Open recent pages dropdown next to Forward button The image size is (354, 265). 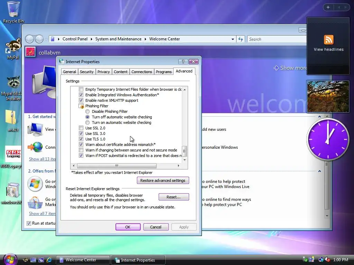46,39
